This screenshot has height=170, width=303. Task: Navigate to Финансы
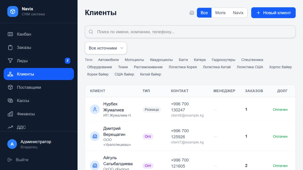click(x=39, y=114)
